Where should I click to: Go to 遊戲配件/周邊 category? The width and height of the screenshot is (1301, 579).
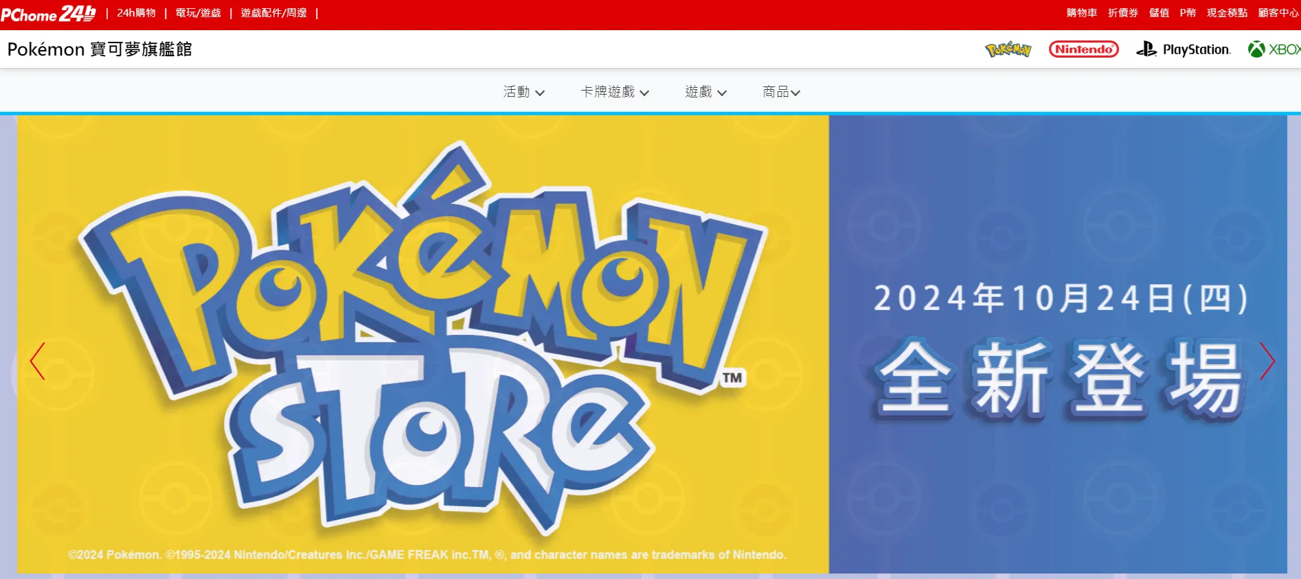[x=273, y=13]
